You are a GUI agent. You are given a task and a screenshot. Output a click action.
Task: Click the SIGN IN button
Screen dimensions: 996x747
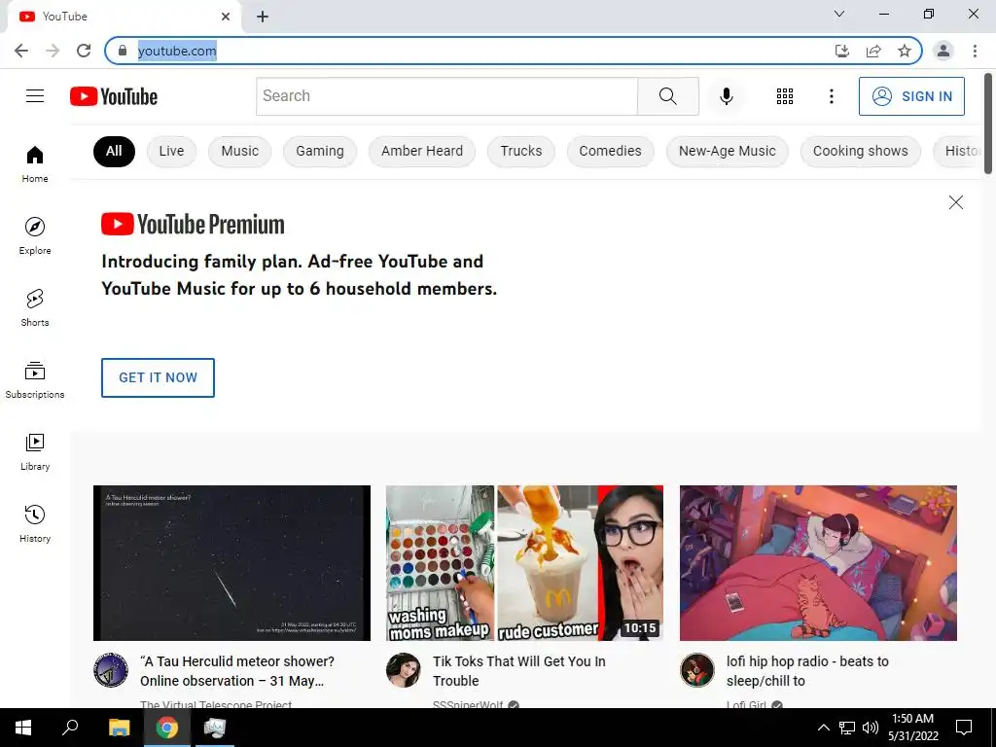911,96
